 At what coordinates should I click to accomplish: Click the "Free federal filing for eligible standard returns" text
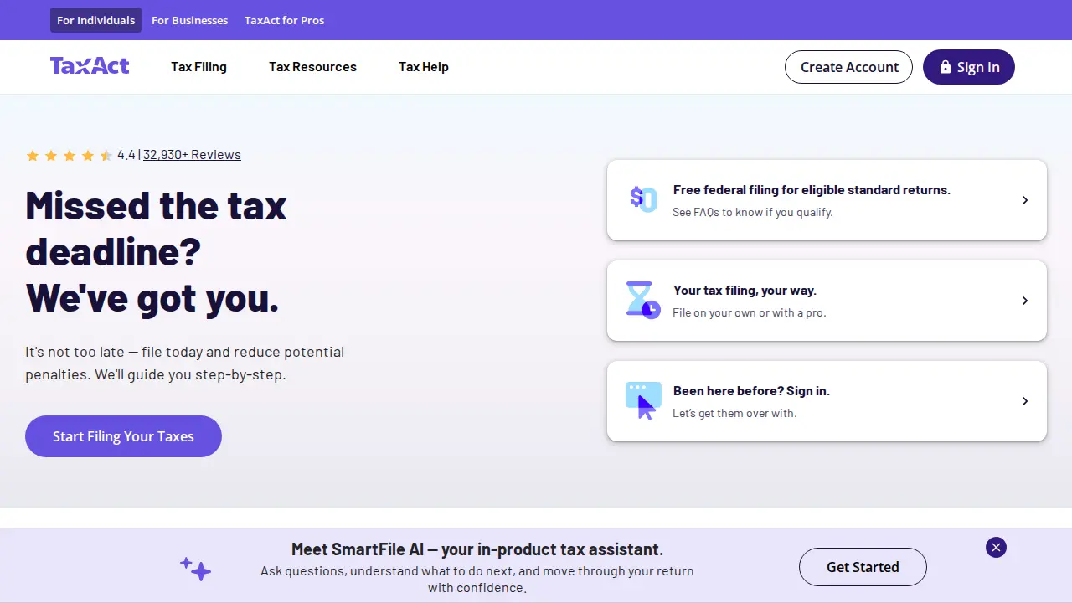812,190
